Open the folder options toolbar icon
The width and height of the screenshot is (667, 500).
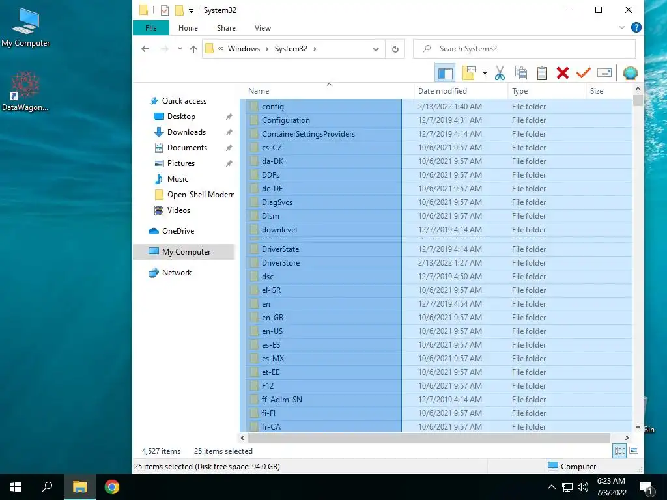[x=469, y=73]
